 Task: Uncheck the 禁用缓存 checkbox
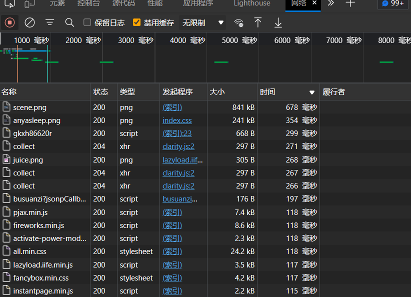(x=136, y=22)
